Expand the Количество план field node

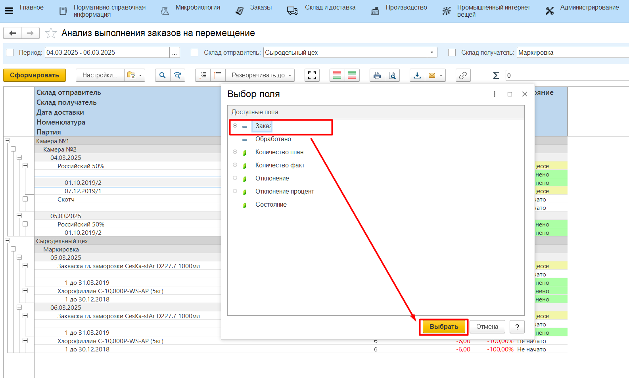235,152
